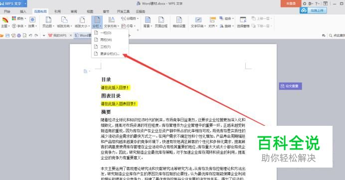Viewport: 345px width, 180px height.
Task: Click the small page icon left of 目录
Action: click(86, 71)
